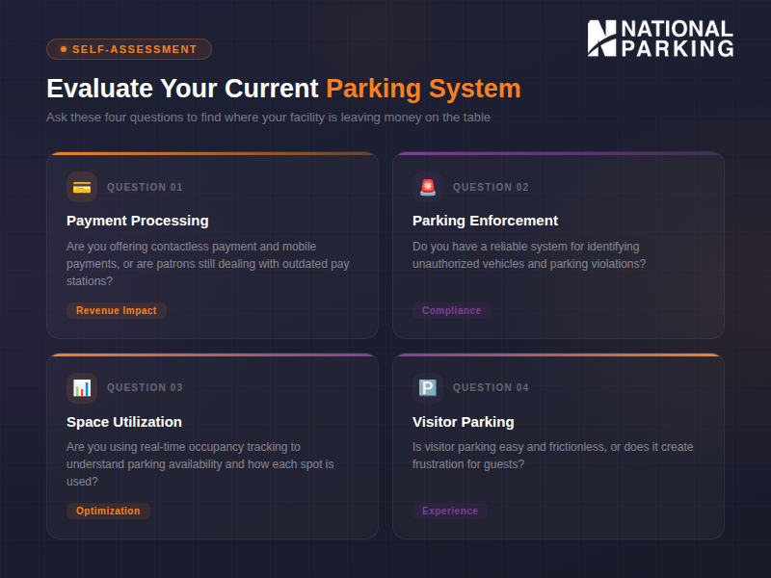Screen dimensions: 771x578
Task: Click the Evaluate Your Current Parking System title
Action: (x=283, y=89)
